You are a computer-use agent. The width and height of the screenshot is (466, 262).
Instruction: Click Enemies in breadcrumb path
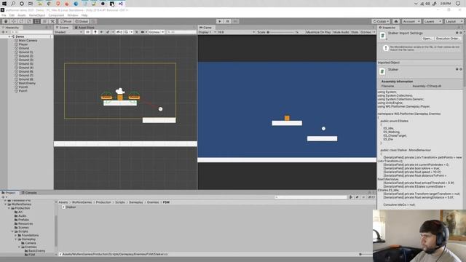coord(153,202)
